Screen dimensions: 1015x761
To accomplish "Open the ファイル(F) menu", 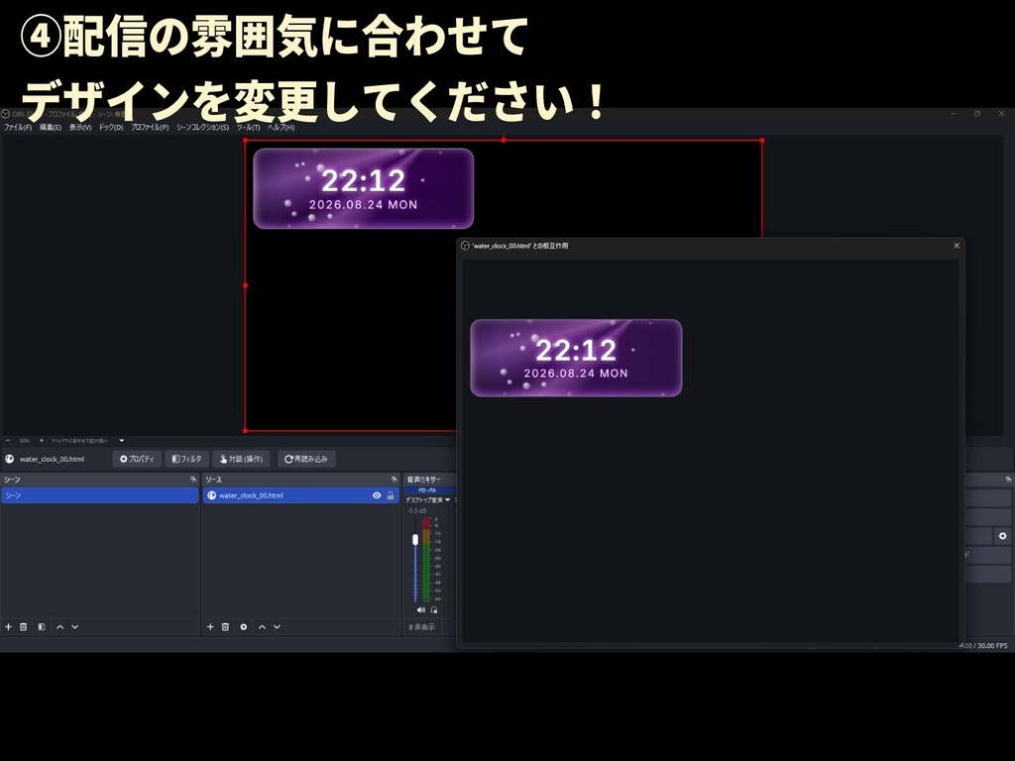I will tap(18, 128).
